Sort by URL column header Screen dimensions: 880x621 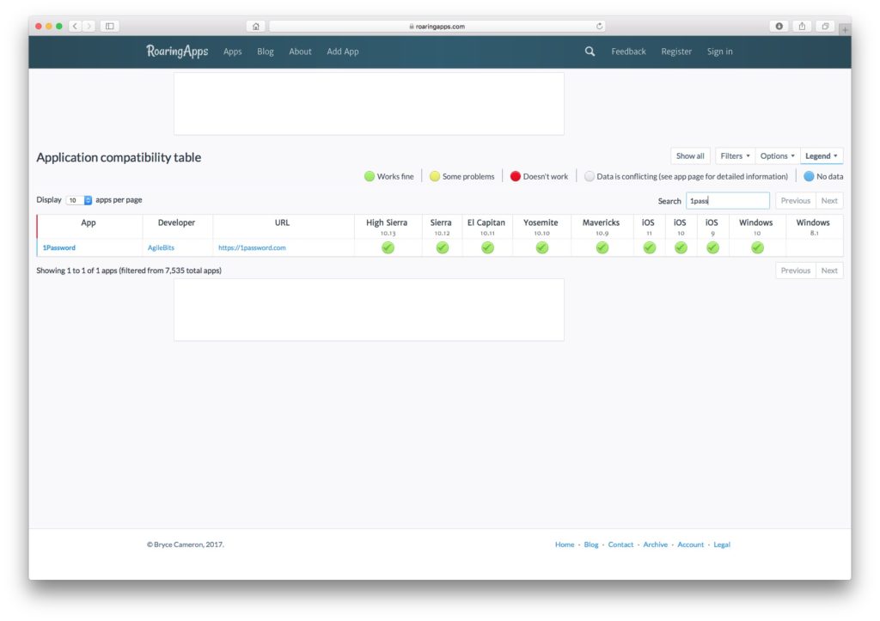[x=282, y=227]
